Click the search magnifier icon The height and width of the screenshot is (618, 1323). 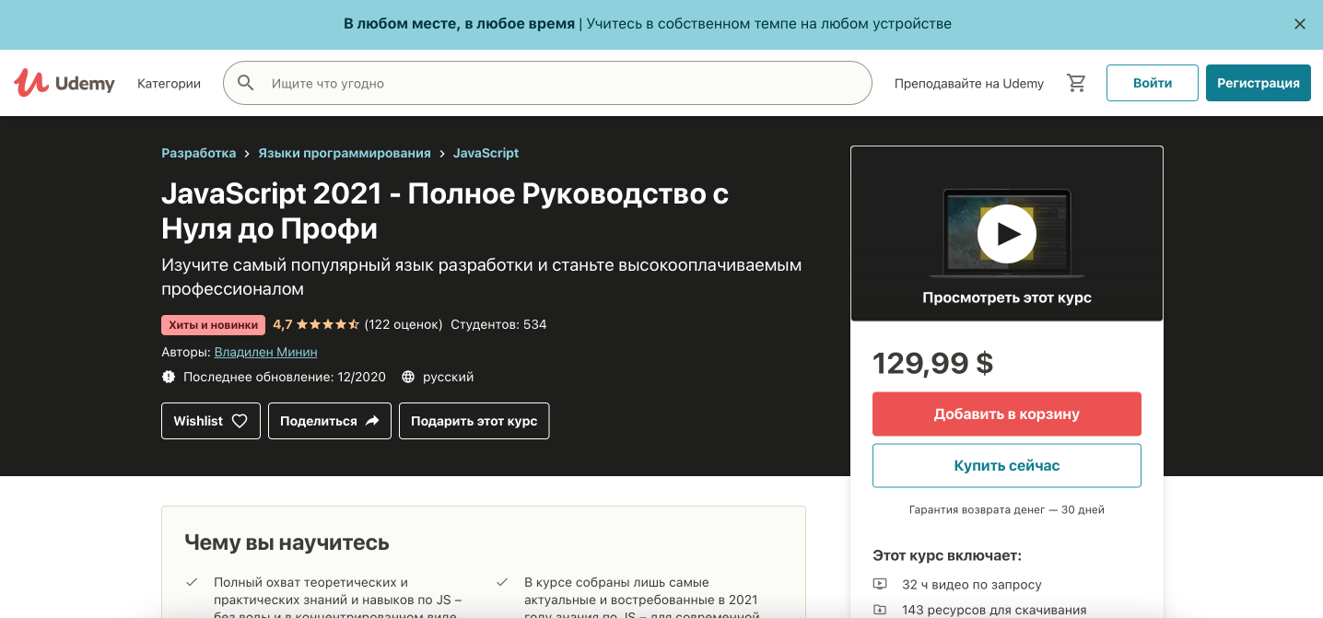[x=246, y=83]
